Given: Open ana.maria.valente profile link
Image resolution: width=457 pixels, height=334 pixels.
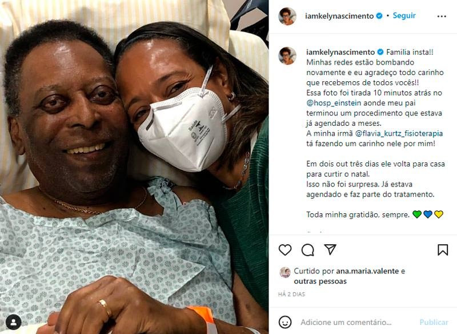Looking at the screenshot, I should (367, 271).
